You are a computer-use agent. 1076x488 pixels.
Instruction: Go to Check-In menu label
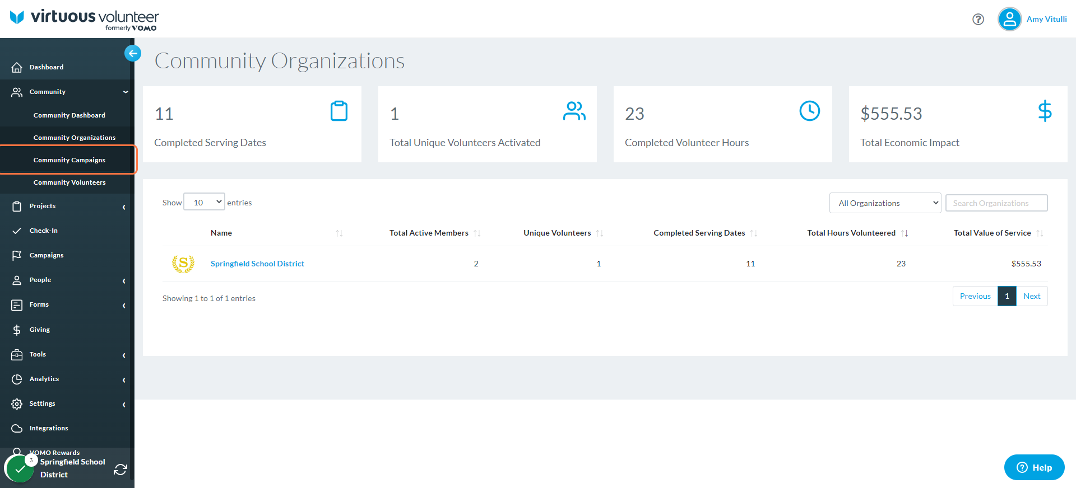click(44, 231)
